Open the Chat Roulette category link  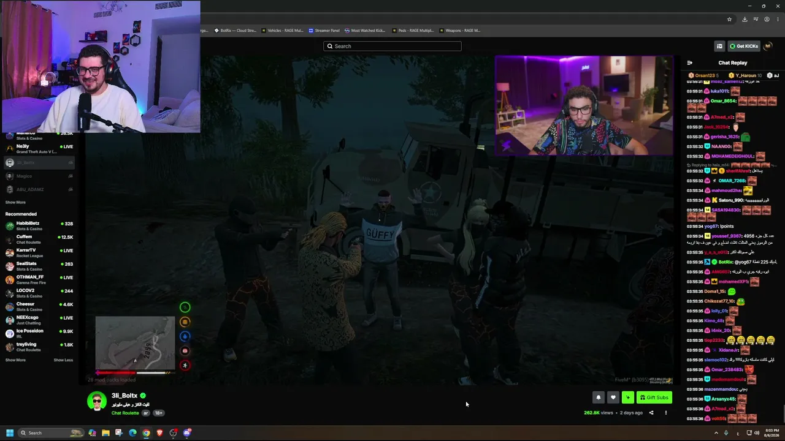point(125,413)
